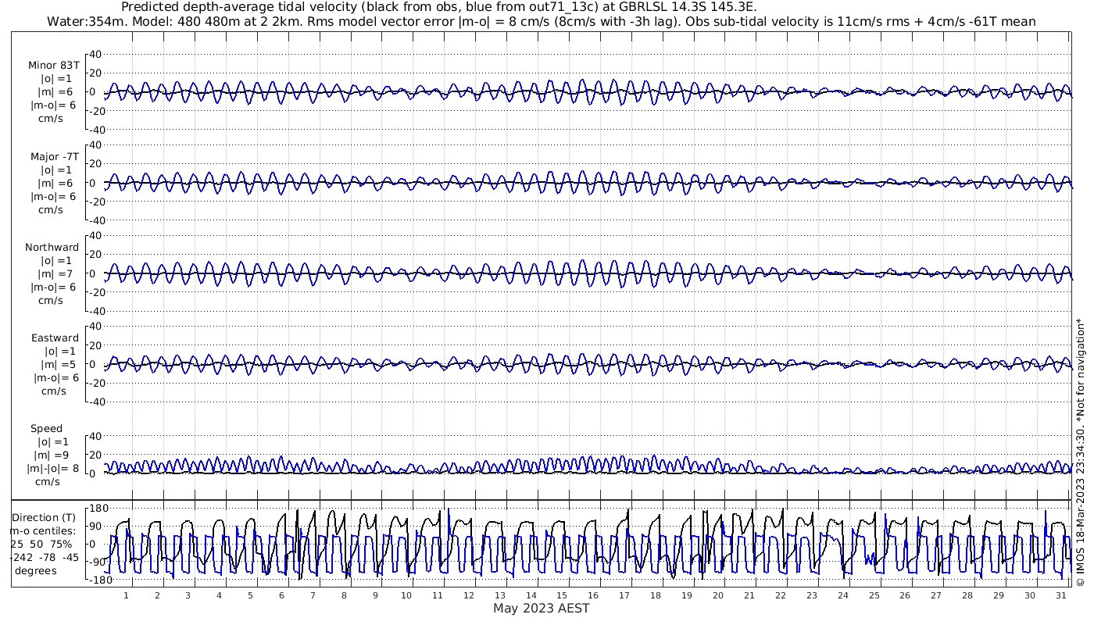The image size is (1094, 625).
Task: Click "|m| =6" under Major -7T
Action: (x=56, y=183)
